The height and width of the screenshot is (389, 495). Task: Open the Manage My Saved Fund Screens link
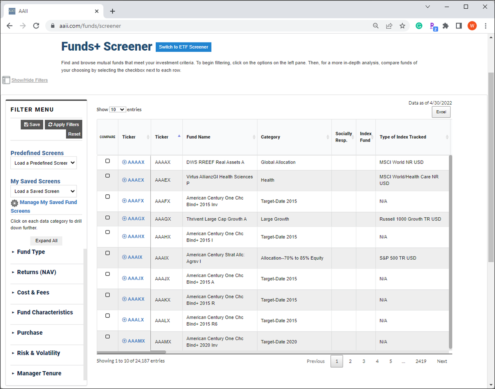[x=44, y=207]
